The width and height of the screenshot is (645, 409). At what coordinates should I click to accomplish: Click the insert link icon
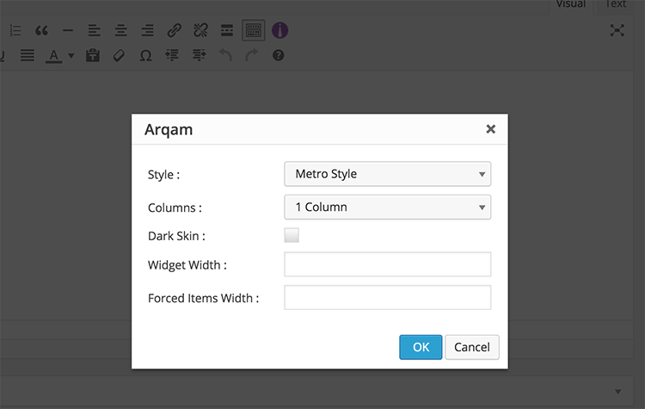point(175,30)
